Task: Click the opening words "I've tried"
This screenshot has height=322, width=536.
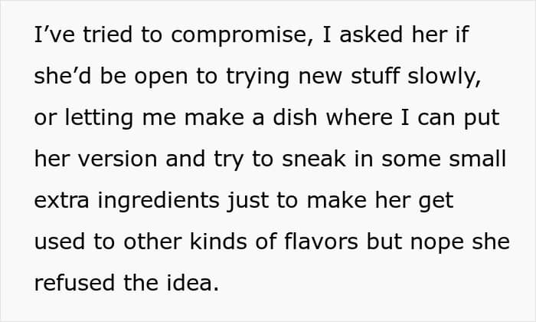Action: [x=83, y=35]
